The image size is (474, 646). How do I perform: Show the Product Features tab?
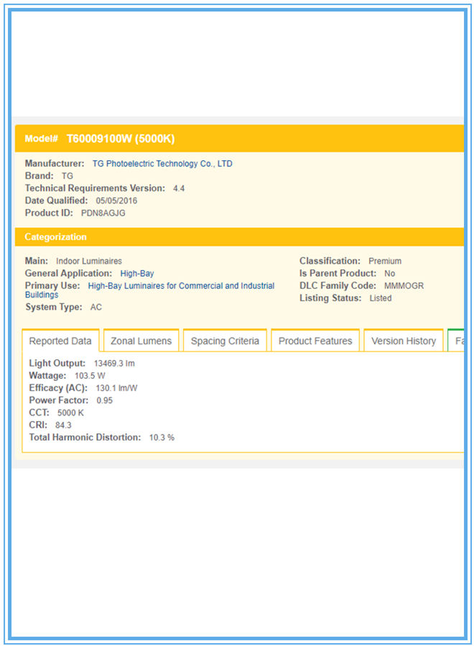(x=315, y=341)
